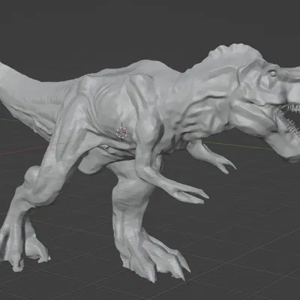
Task: Click the 3D cursor crosshair on the dinosaur's body
Action: (122, 132)
